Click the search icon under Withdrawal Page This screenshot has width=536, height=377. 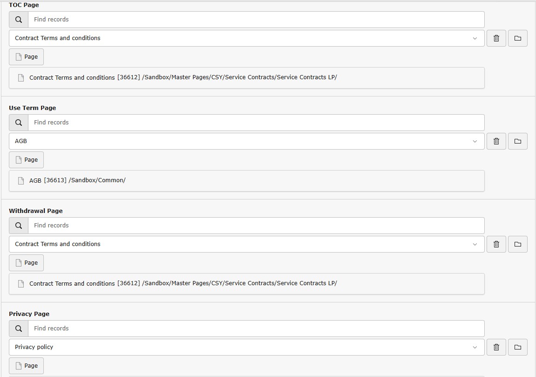(x=19, y=226)
